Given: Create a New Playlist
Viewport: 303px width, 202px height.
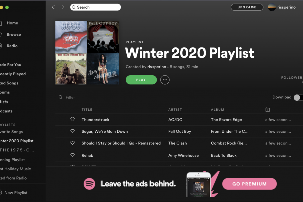Looking at the screenshot, I should (14, 193).
